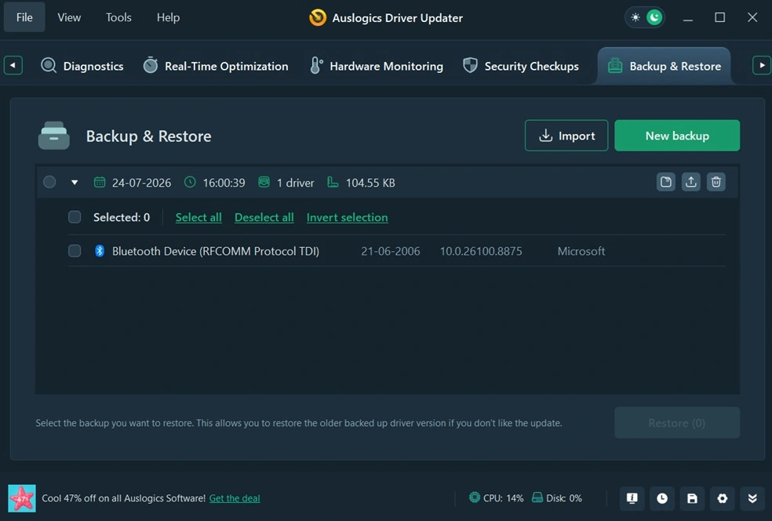This screenshot has height=521, width=772.
Task: Switch to Real-Time Optimization tab
Action: 216,65
